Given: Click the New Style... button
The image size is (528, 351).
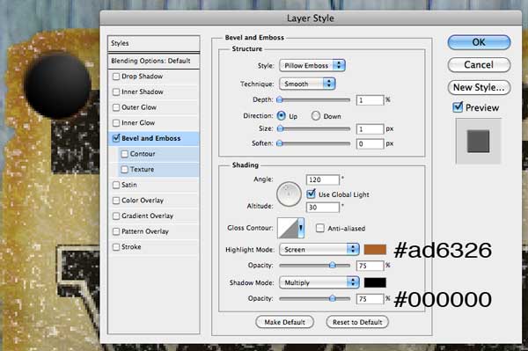Looking at the screenshot, I should coord(479,87).
